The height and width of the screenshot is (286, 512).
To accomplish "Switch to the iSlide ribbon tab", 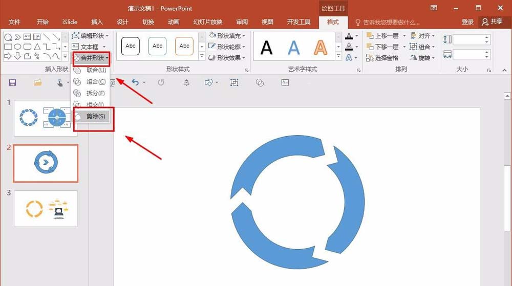I will [70, 22].
